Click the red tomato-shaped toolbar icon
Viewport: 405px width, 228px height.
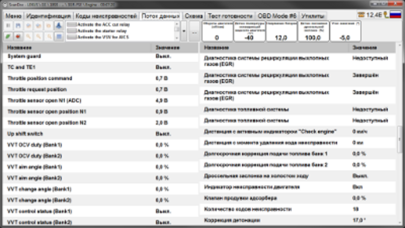pyautogui.click(x=18, y=36)
